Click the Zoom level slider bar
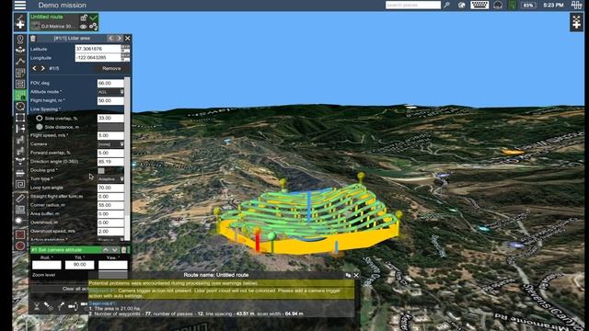 point(112,275)
